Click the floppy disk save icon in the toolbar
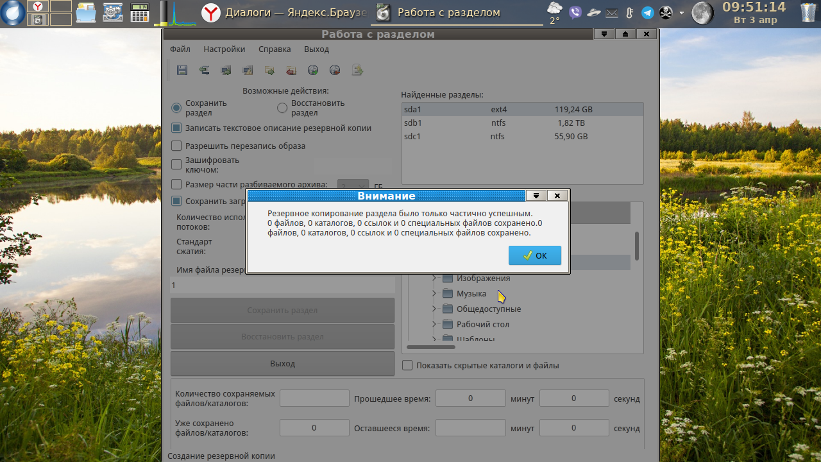Viewport: 821px width, 462px height. point(182,70)
